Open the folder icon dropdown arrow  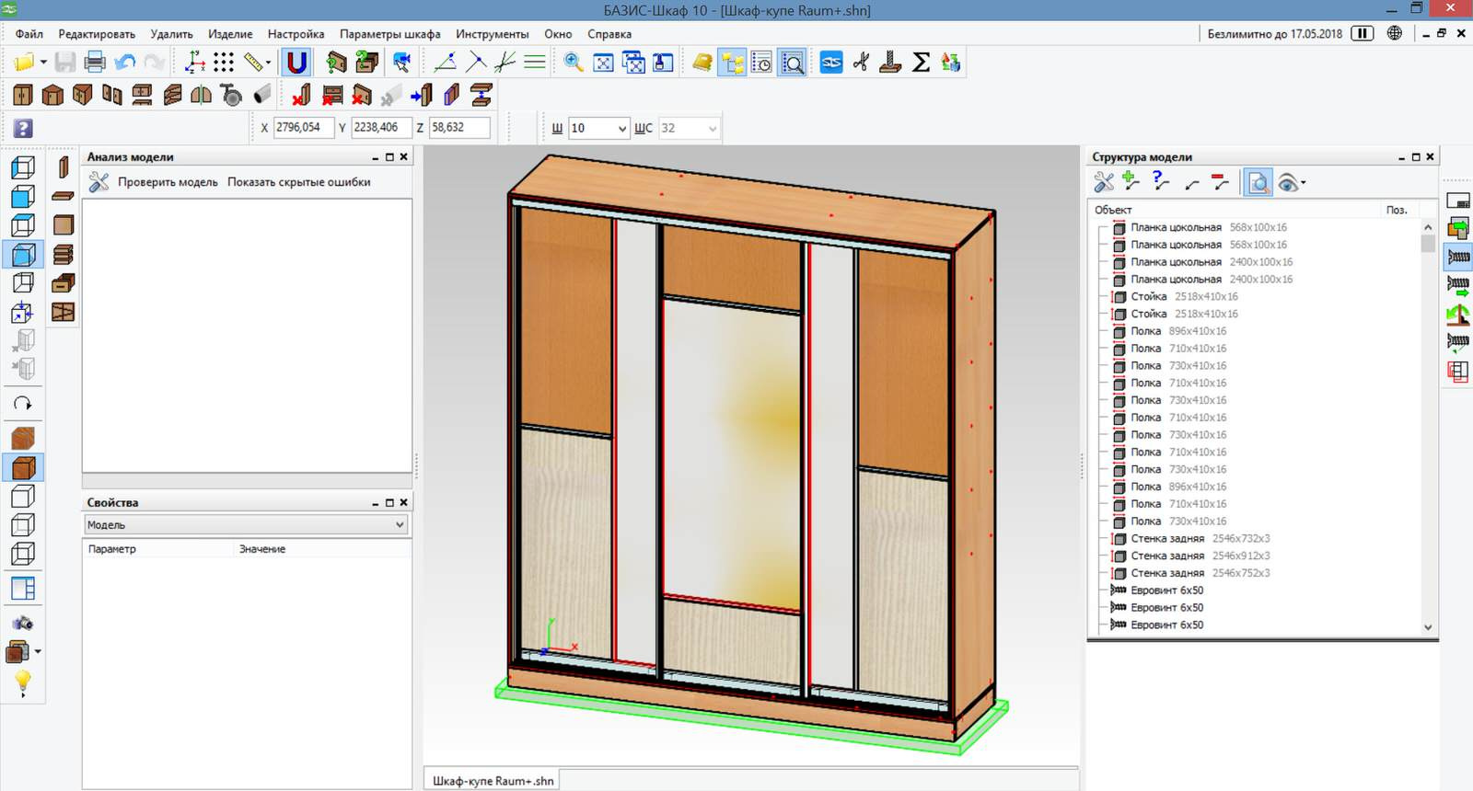tap(43, 63)
